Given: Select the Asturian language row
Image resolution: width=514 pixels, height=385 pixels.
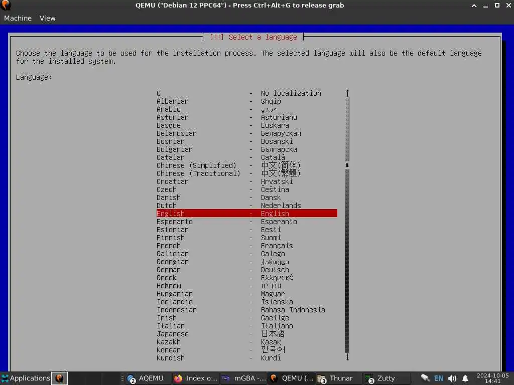Looking at the screenshot, I should (247, 117).
